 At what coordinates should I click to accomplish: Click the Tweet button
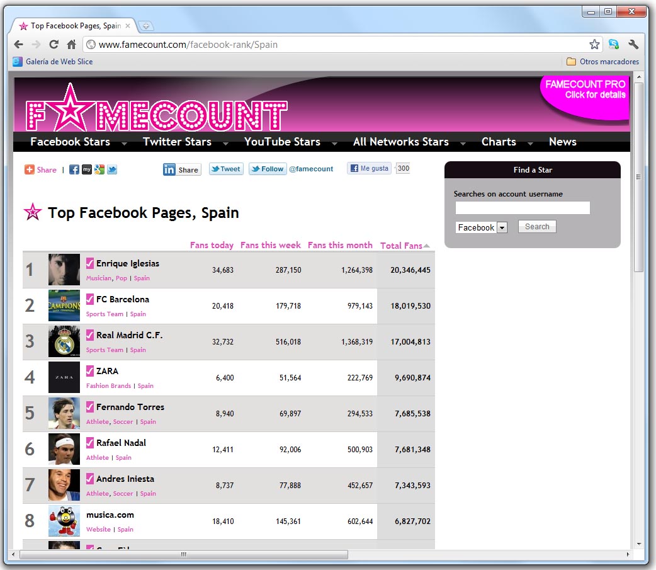pos(226,169)
